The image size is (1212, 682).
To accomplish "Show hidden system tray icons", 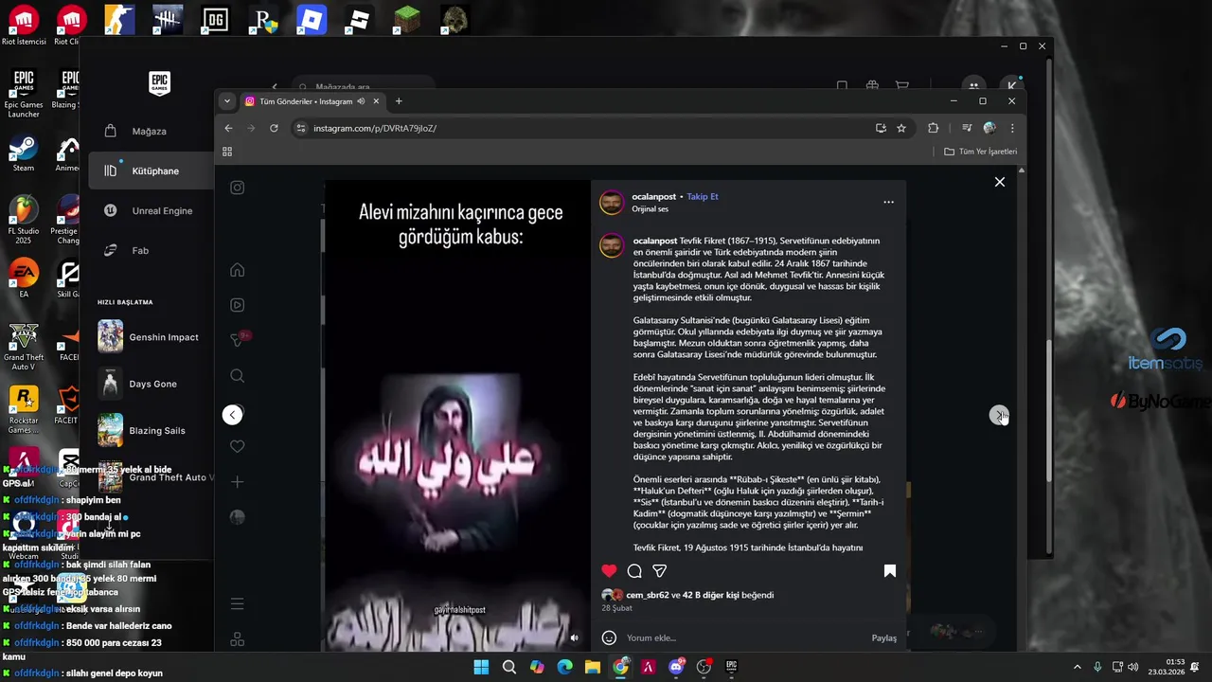I will tap(1077, 667).
